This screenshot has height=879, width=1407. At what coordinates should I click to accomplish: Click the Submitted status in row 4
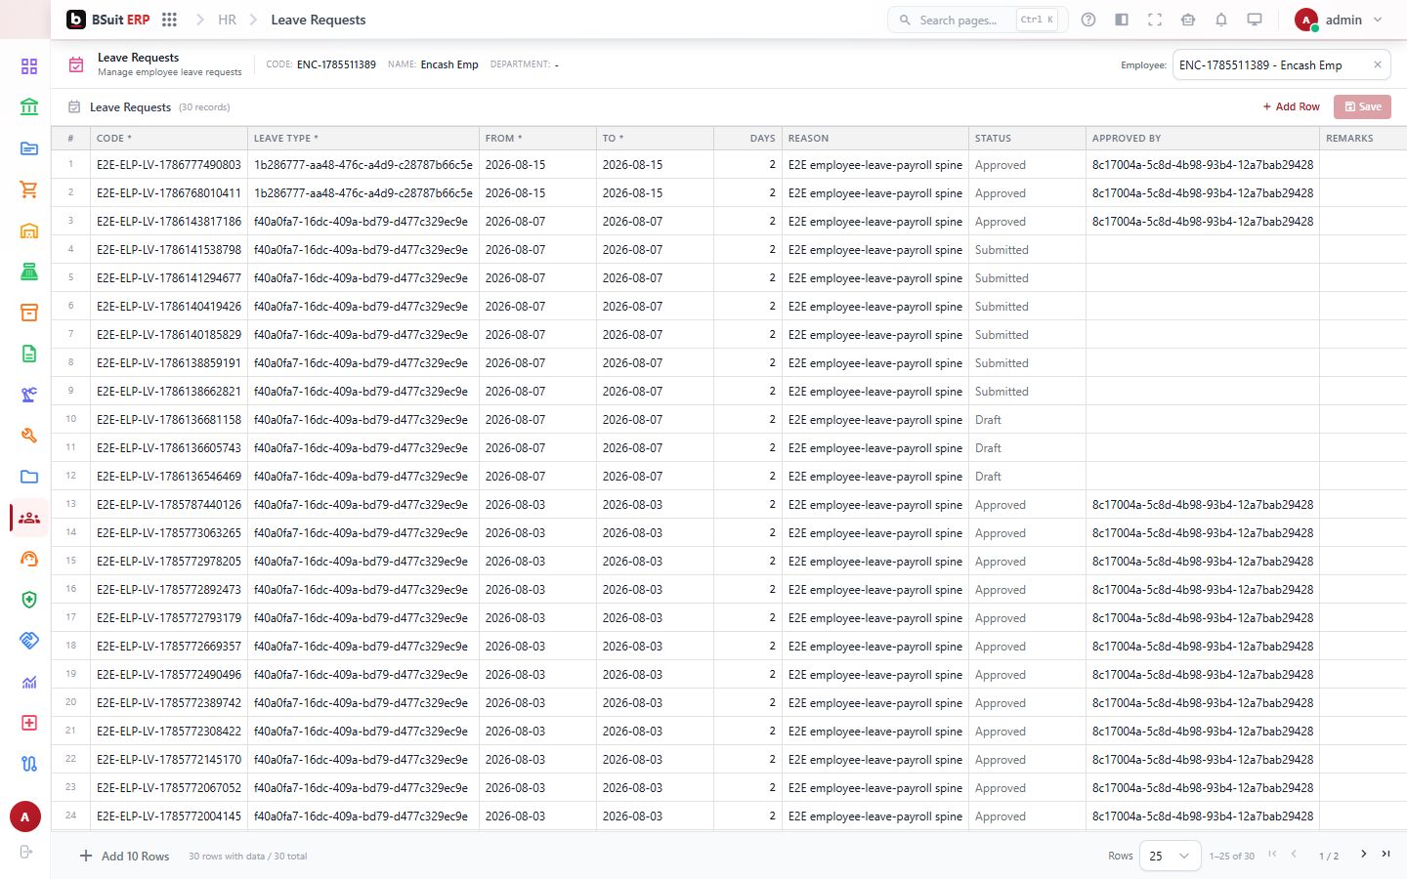(x=1002, y=250)
